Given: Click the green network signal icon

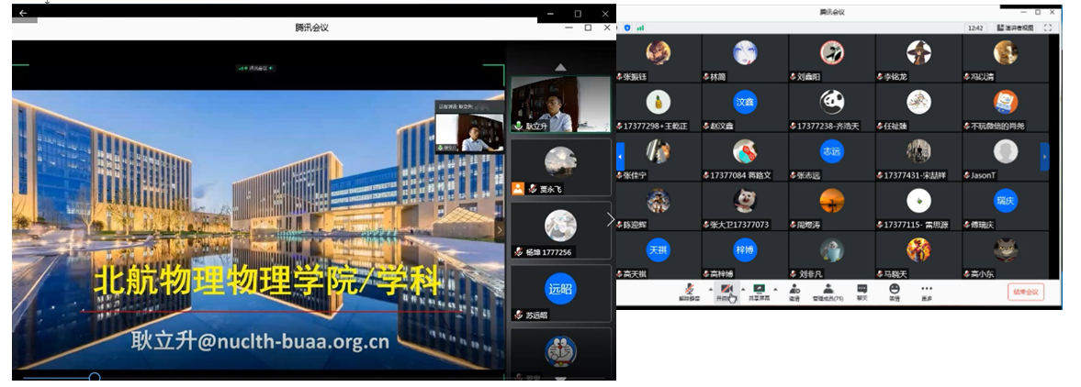Looking at the screenshot, I should [640, 28].
